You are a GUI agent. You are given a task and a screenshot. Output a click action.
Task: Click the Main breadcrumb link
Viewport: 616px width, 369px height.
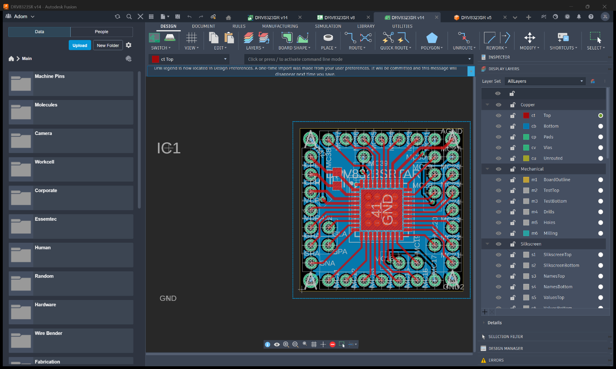point(27,58)
